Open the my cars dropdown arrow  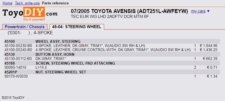208,11
